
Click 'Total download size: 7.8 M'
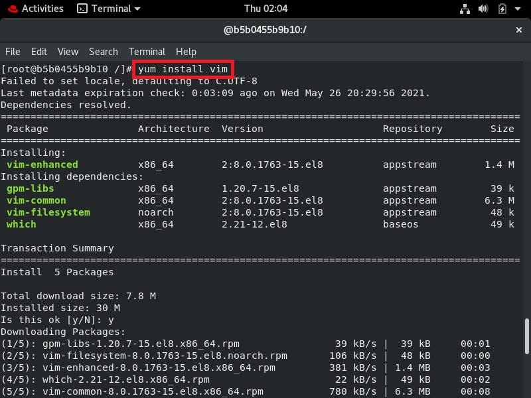click(x=78, y=296)
